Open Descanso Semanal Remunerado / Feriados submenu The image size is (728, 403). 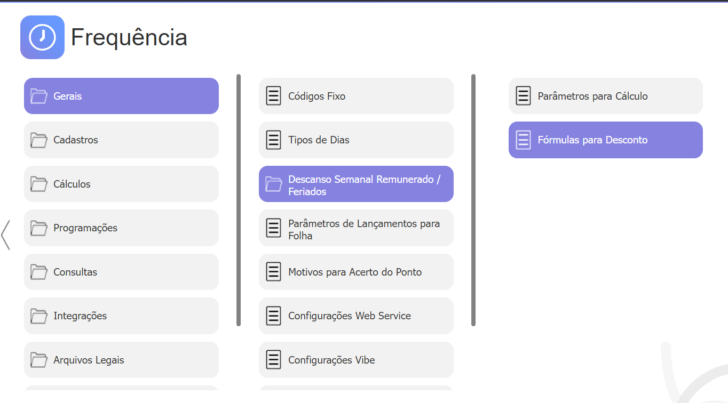click(x=356, y=184)
